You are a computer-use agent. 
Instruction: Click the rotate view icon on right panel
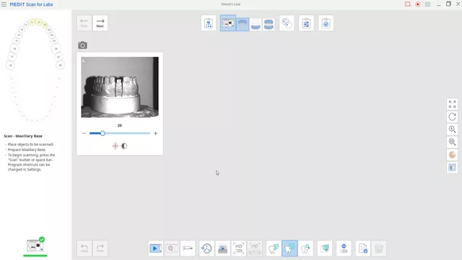coord(452,117)
